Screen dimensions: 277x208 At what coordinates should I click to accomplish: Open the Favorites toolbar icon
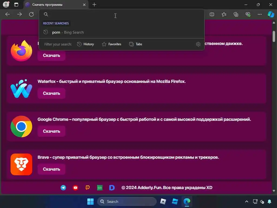click(x=224, y=14)
